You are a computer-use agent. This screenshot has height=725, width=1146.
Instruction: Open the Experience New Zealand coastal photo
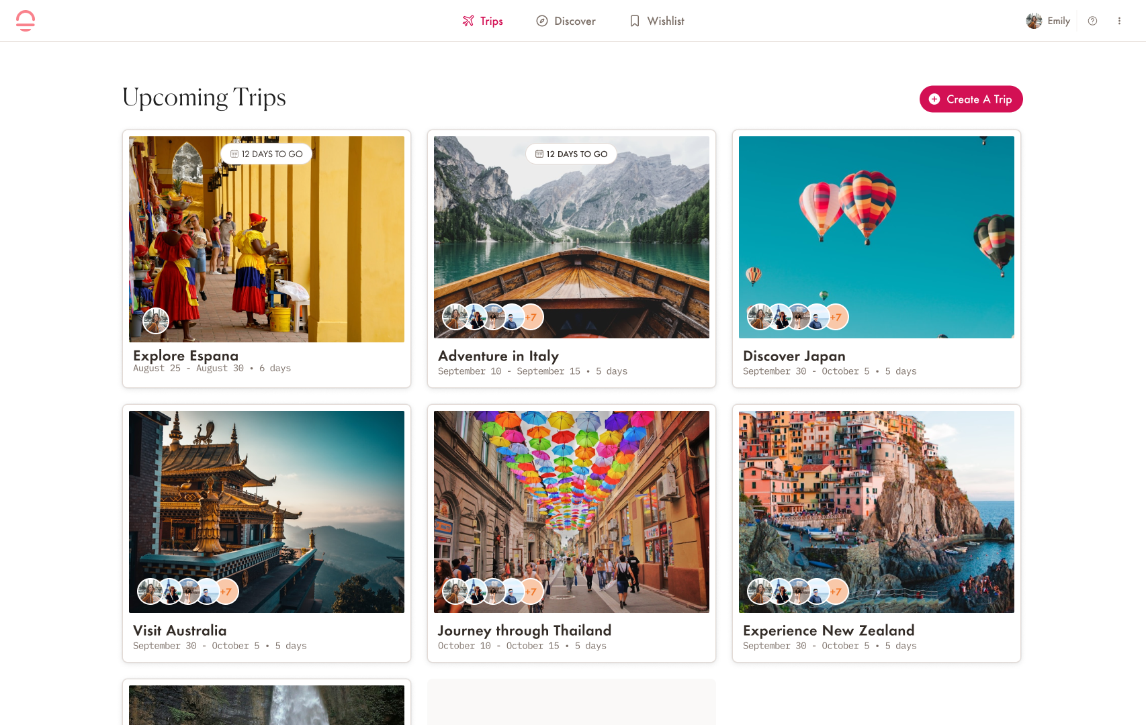tap(877, 512)
